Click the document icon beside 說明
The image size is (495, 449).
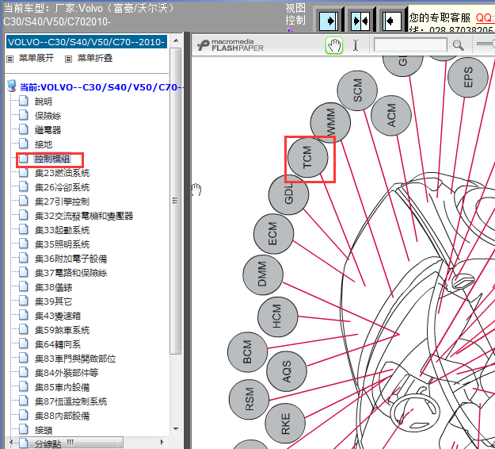point(23,102)
